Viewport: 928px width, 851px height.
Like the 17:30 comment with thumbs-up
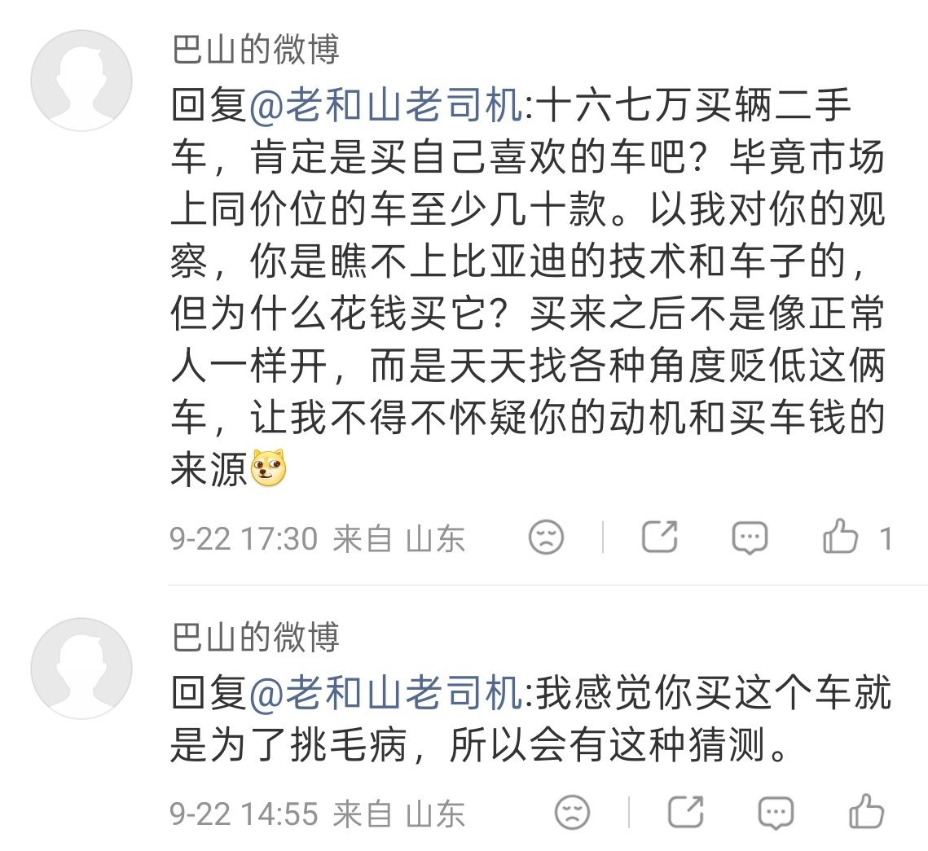point(840,537)
